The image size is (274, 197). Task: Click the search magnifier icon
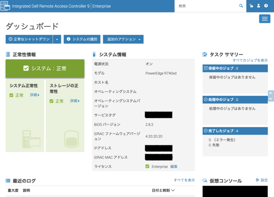click(241, 6)
